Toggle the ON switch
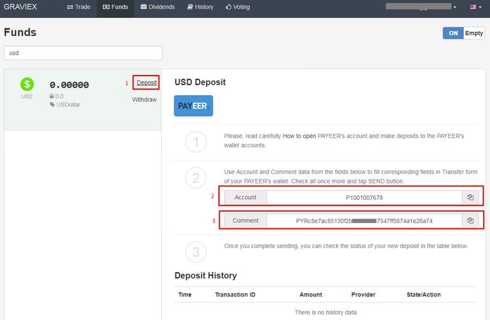Viewport: 490px width, 320px height. coord(453,33)
